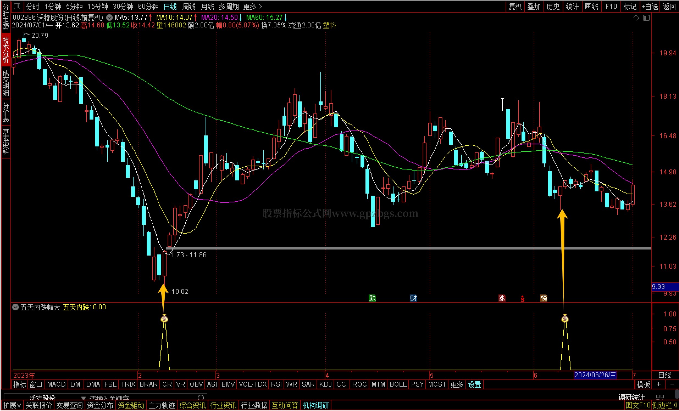Open the 沃特股份 stock selector dropdown
Screen dimensions: 679x411
(x=84, y=398)
